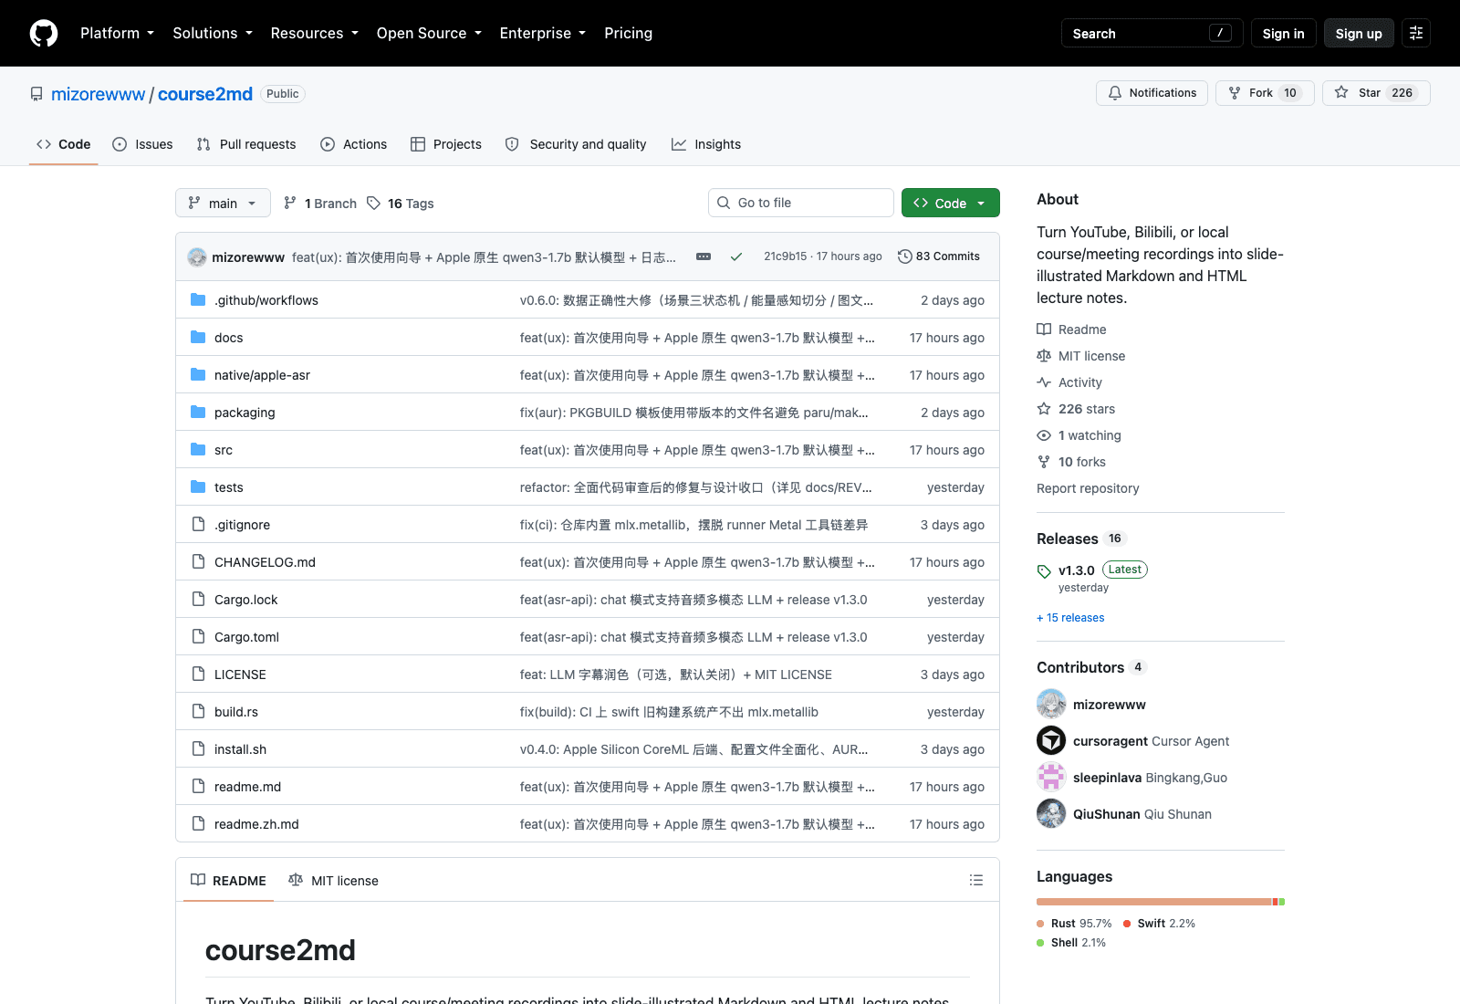
Task: Open the + 15 releases link
Action: 1070,618
